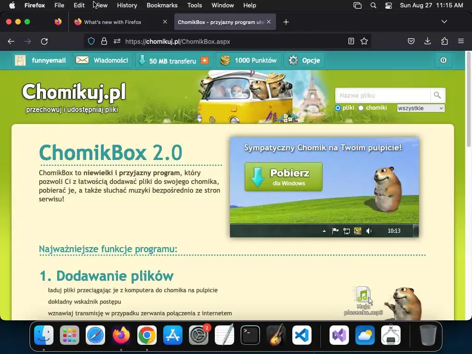Close the 'What's new with Firefox' tab

[x=165, y=22]
